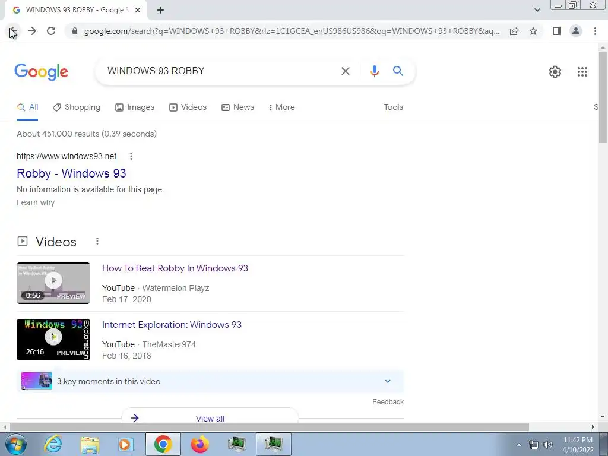Open a new tab with the plus button

point(160,11)
